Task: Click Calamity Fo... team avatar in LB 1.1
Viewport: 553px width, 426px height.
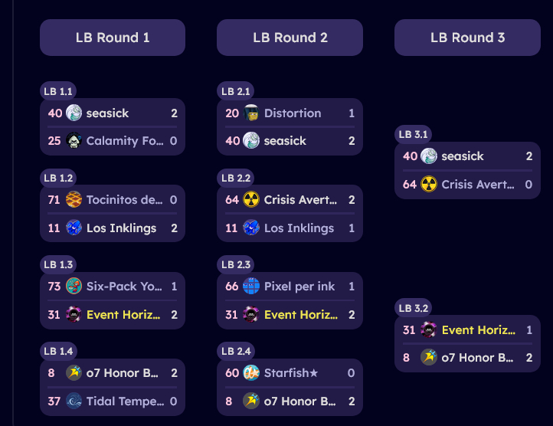Action: [74, 141]
